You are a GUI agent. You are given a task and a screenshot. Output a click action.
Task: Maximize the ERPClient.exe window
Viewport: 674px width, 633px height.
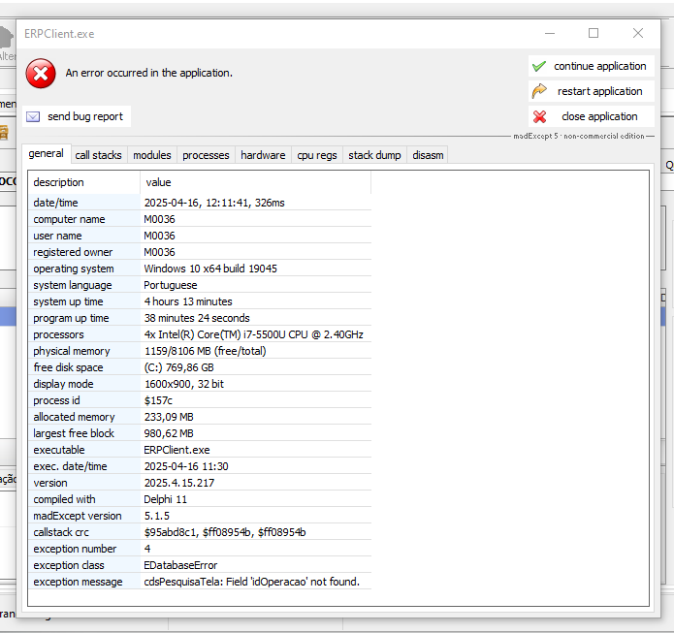594,33
